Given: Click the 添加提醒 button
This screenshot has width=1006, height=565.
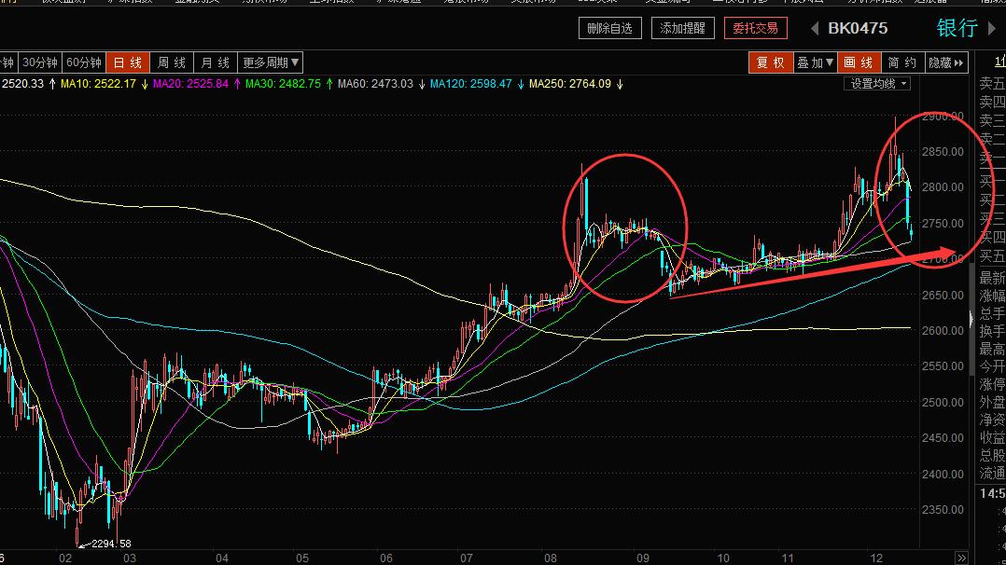Looking at the screenshot, I should point(683,28).
